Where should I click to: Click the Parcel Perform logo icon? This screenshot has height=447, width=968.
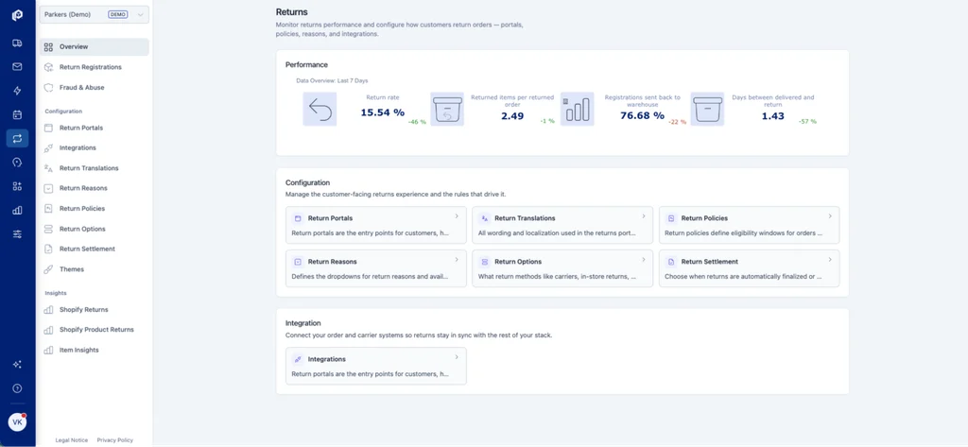(x=17, y=15)
